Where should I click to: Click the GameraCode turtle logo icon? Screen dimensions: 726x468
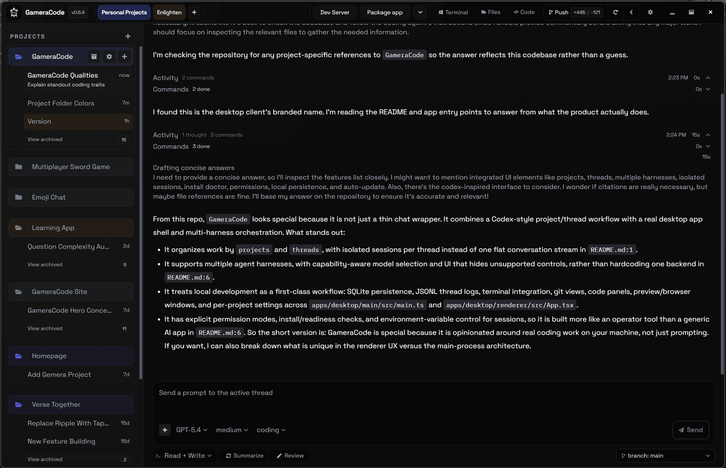(14, 12)
